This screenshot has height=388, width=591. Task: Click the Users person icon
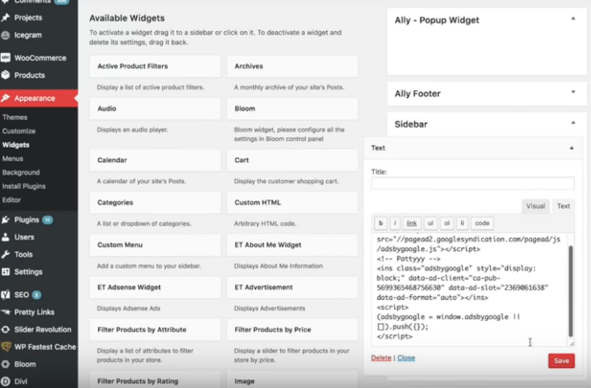click(x=5, y=237)
